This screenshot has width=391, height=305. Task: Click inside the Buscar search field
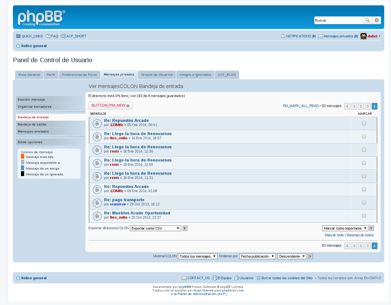tap(338, 20)
